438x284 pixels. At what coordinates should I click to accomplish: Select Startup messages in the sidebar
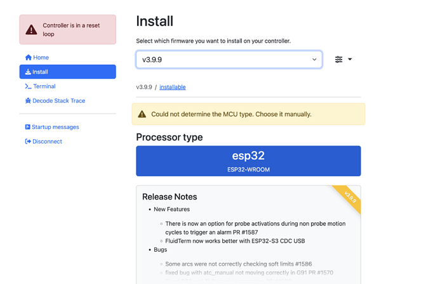point(55,127)
